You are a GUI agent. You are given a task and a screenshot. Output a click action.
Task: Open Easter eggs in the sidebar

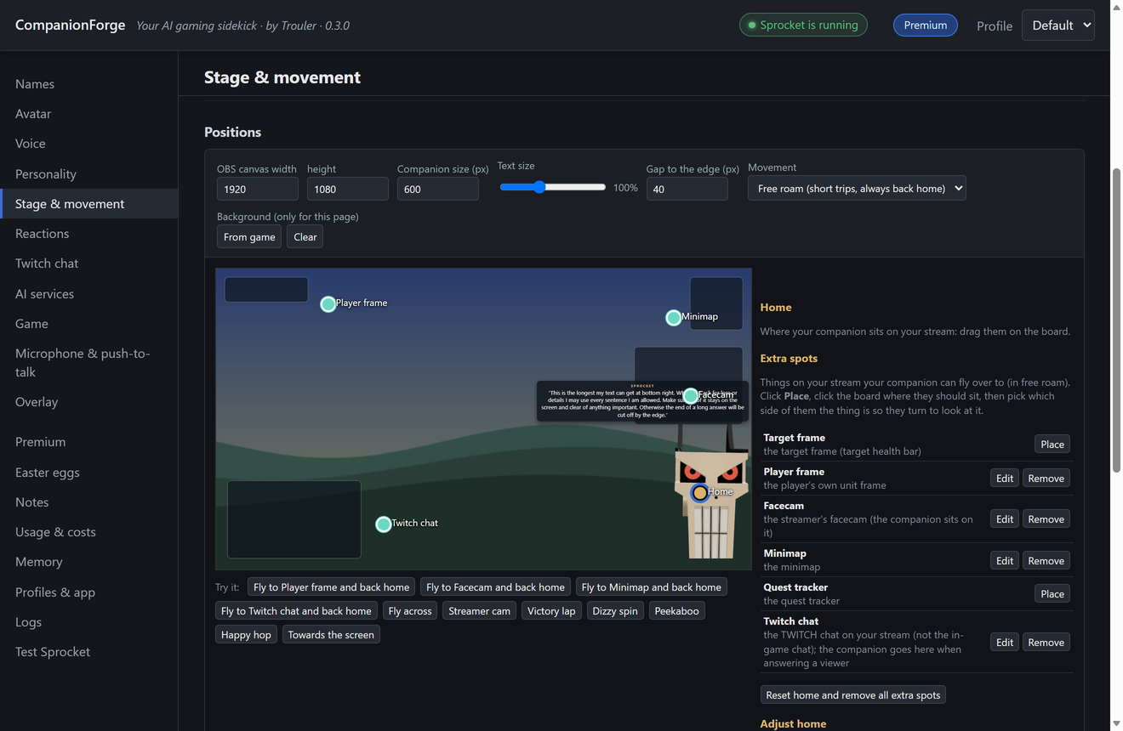[x=88, y=473]
